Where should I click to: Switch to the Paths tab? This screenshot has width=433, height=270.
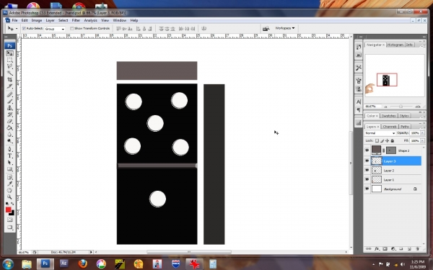(405, 127)
